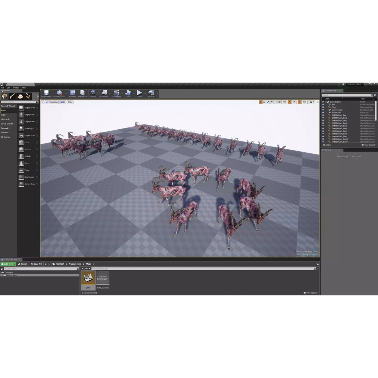Viewport: 378px width, 378px height.
Task: Select the Place mode icon
Action: point(4,97)
